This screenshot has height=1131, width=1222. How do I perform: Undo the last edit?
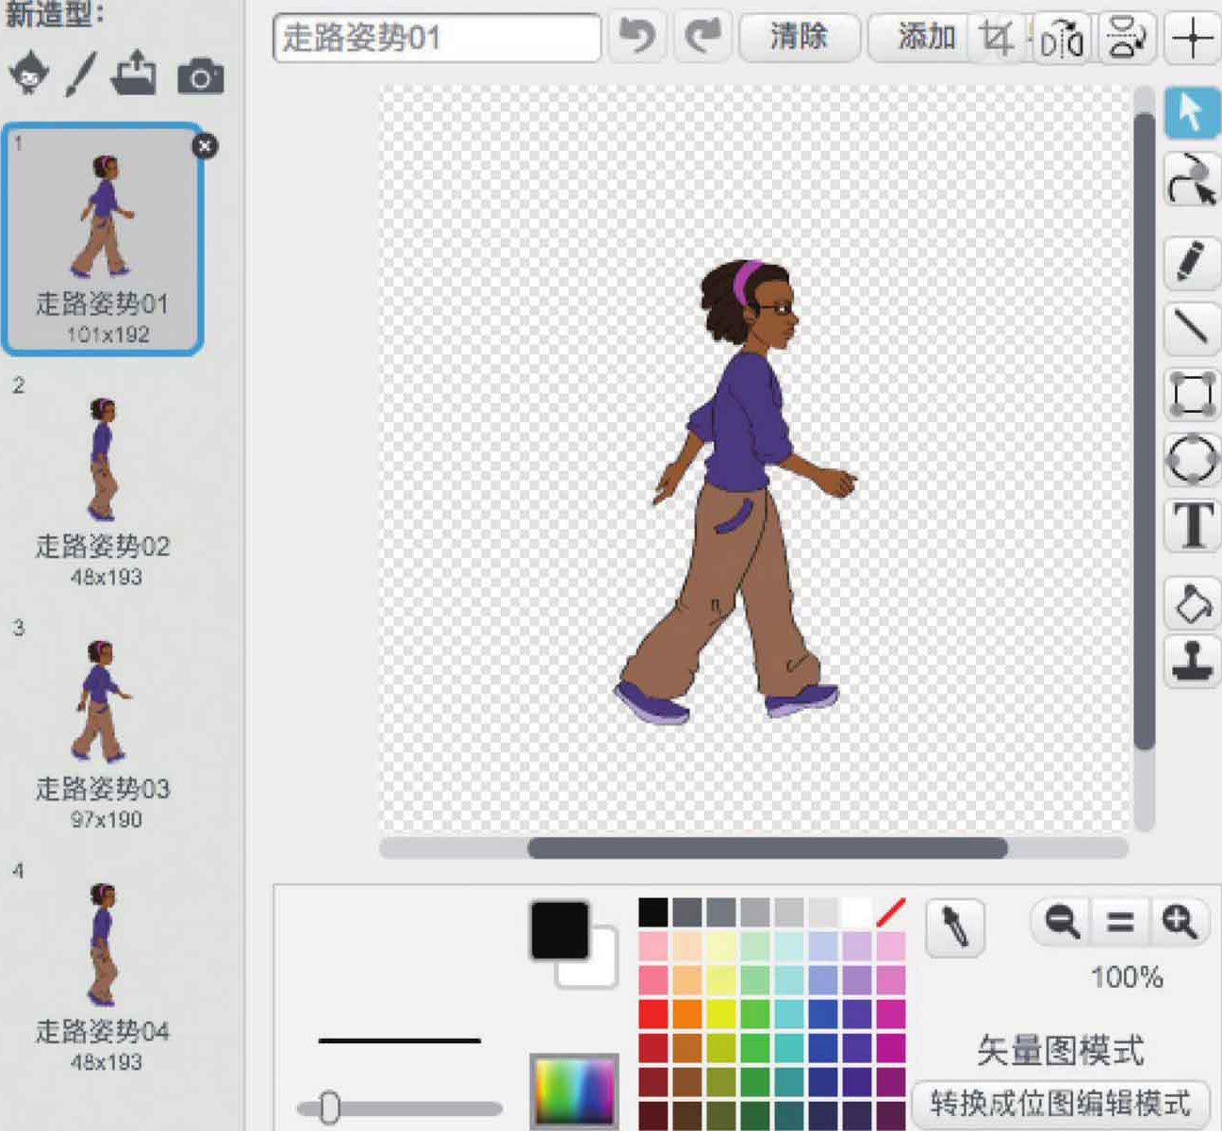(x=637, y=38)
